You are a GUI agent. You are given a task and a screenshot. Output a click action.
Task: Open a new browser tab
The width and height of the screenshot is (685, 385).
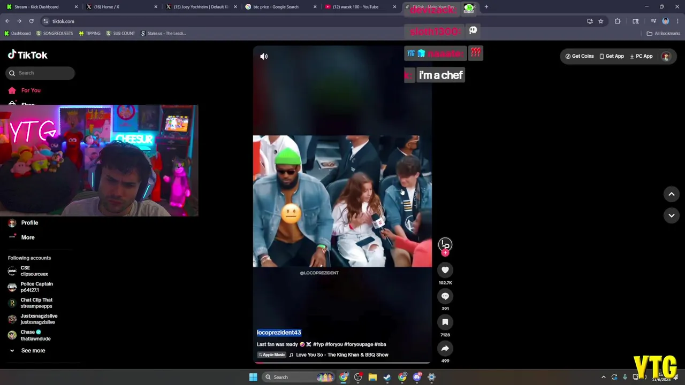pos(486,7)
